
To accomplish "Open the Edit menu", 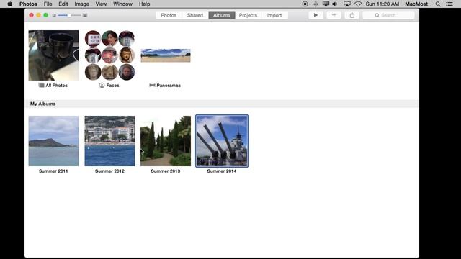I will click(63, 4).
